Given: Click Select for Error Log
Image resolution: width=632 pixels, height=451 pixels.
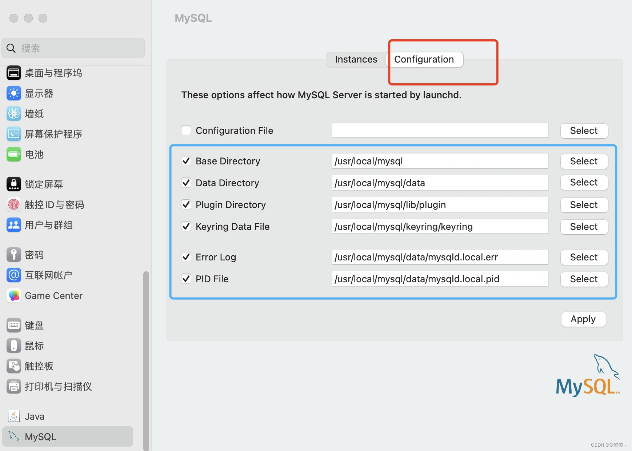Looking at the screenshot, I should (584, 257).
